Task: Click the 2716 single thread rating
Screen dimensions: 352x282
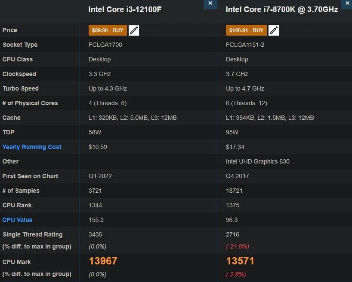Action: (x=232, y=234)
